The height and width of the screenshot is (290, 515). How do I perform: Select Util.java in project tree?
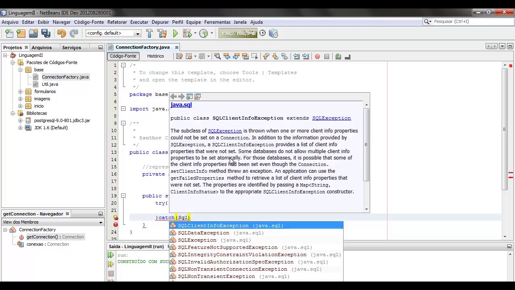coord(50,84)
